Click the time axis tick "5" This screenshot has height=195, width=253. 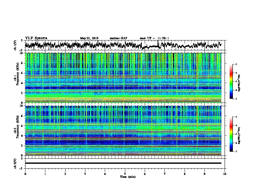click(x=125, y=174)
